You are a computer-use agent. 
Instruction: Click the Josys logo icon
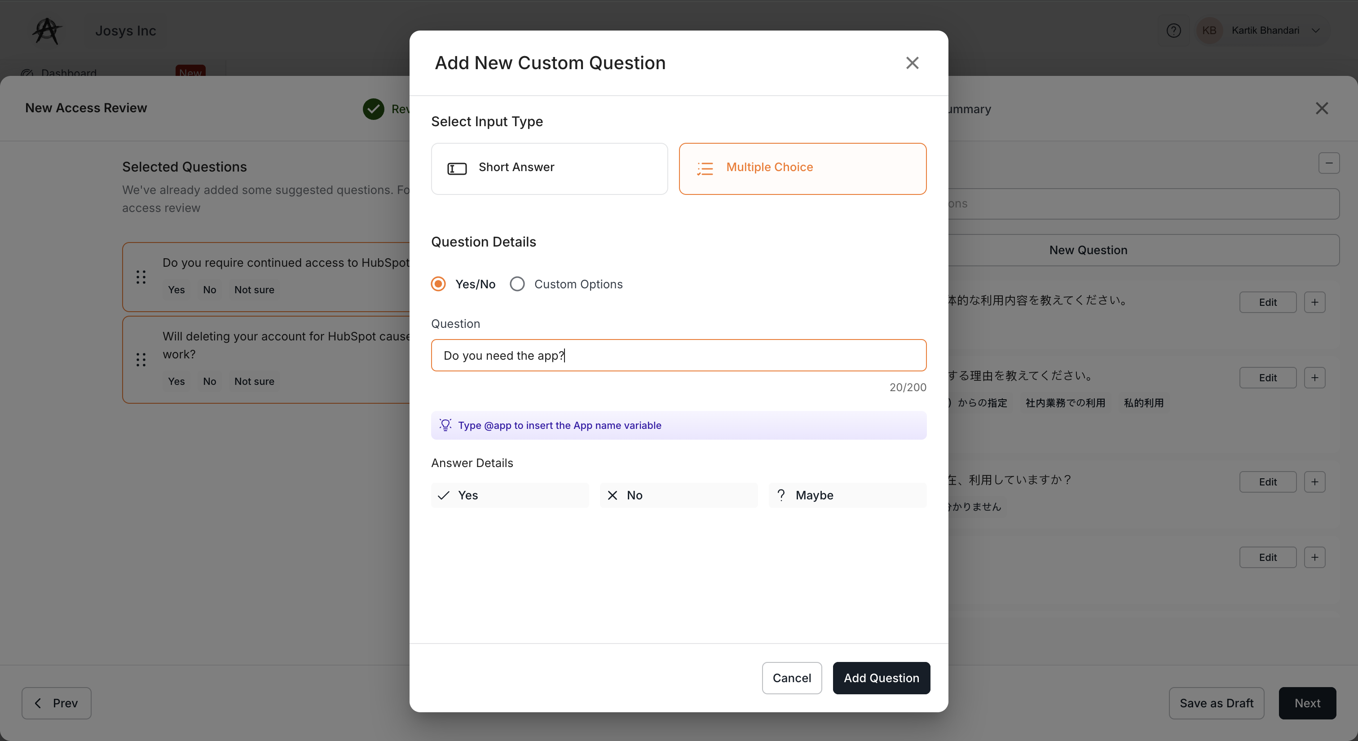tap(47, 31)
